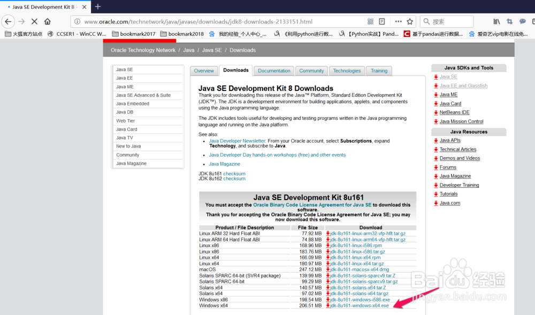
Task: Open the 火狐官方站点 bookmark folder
Action: (x=24, y=34)
